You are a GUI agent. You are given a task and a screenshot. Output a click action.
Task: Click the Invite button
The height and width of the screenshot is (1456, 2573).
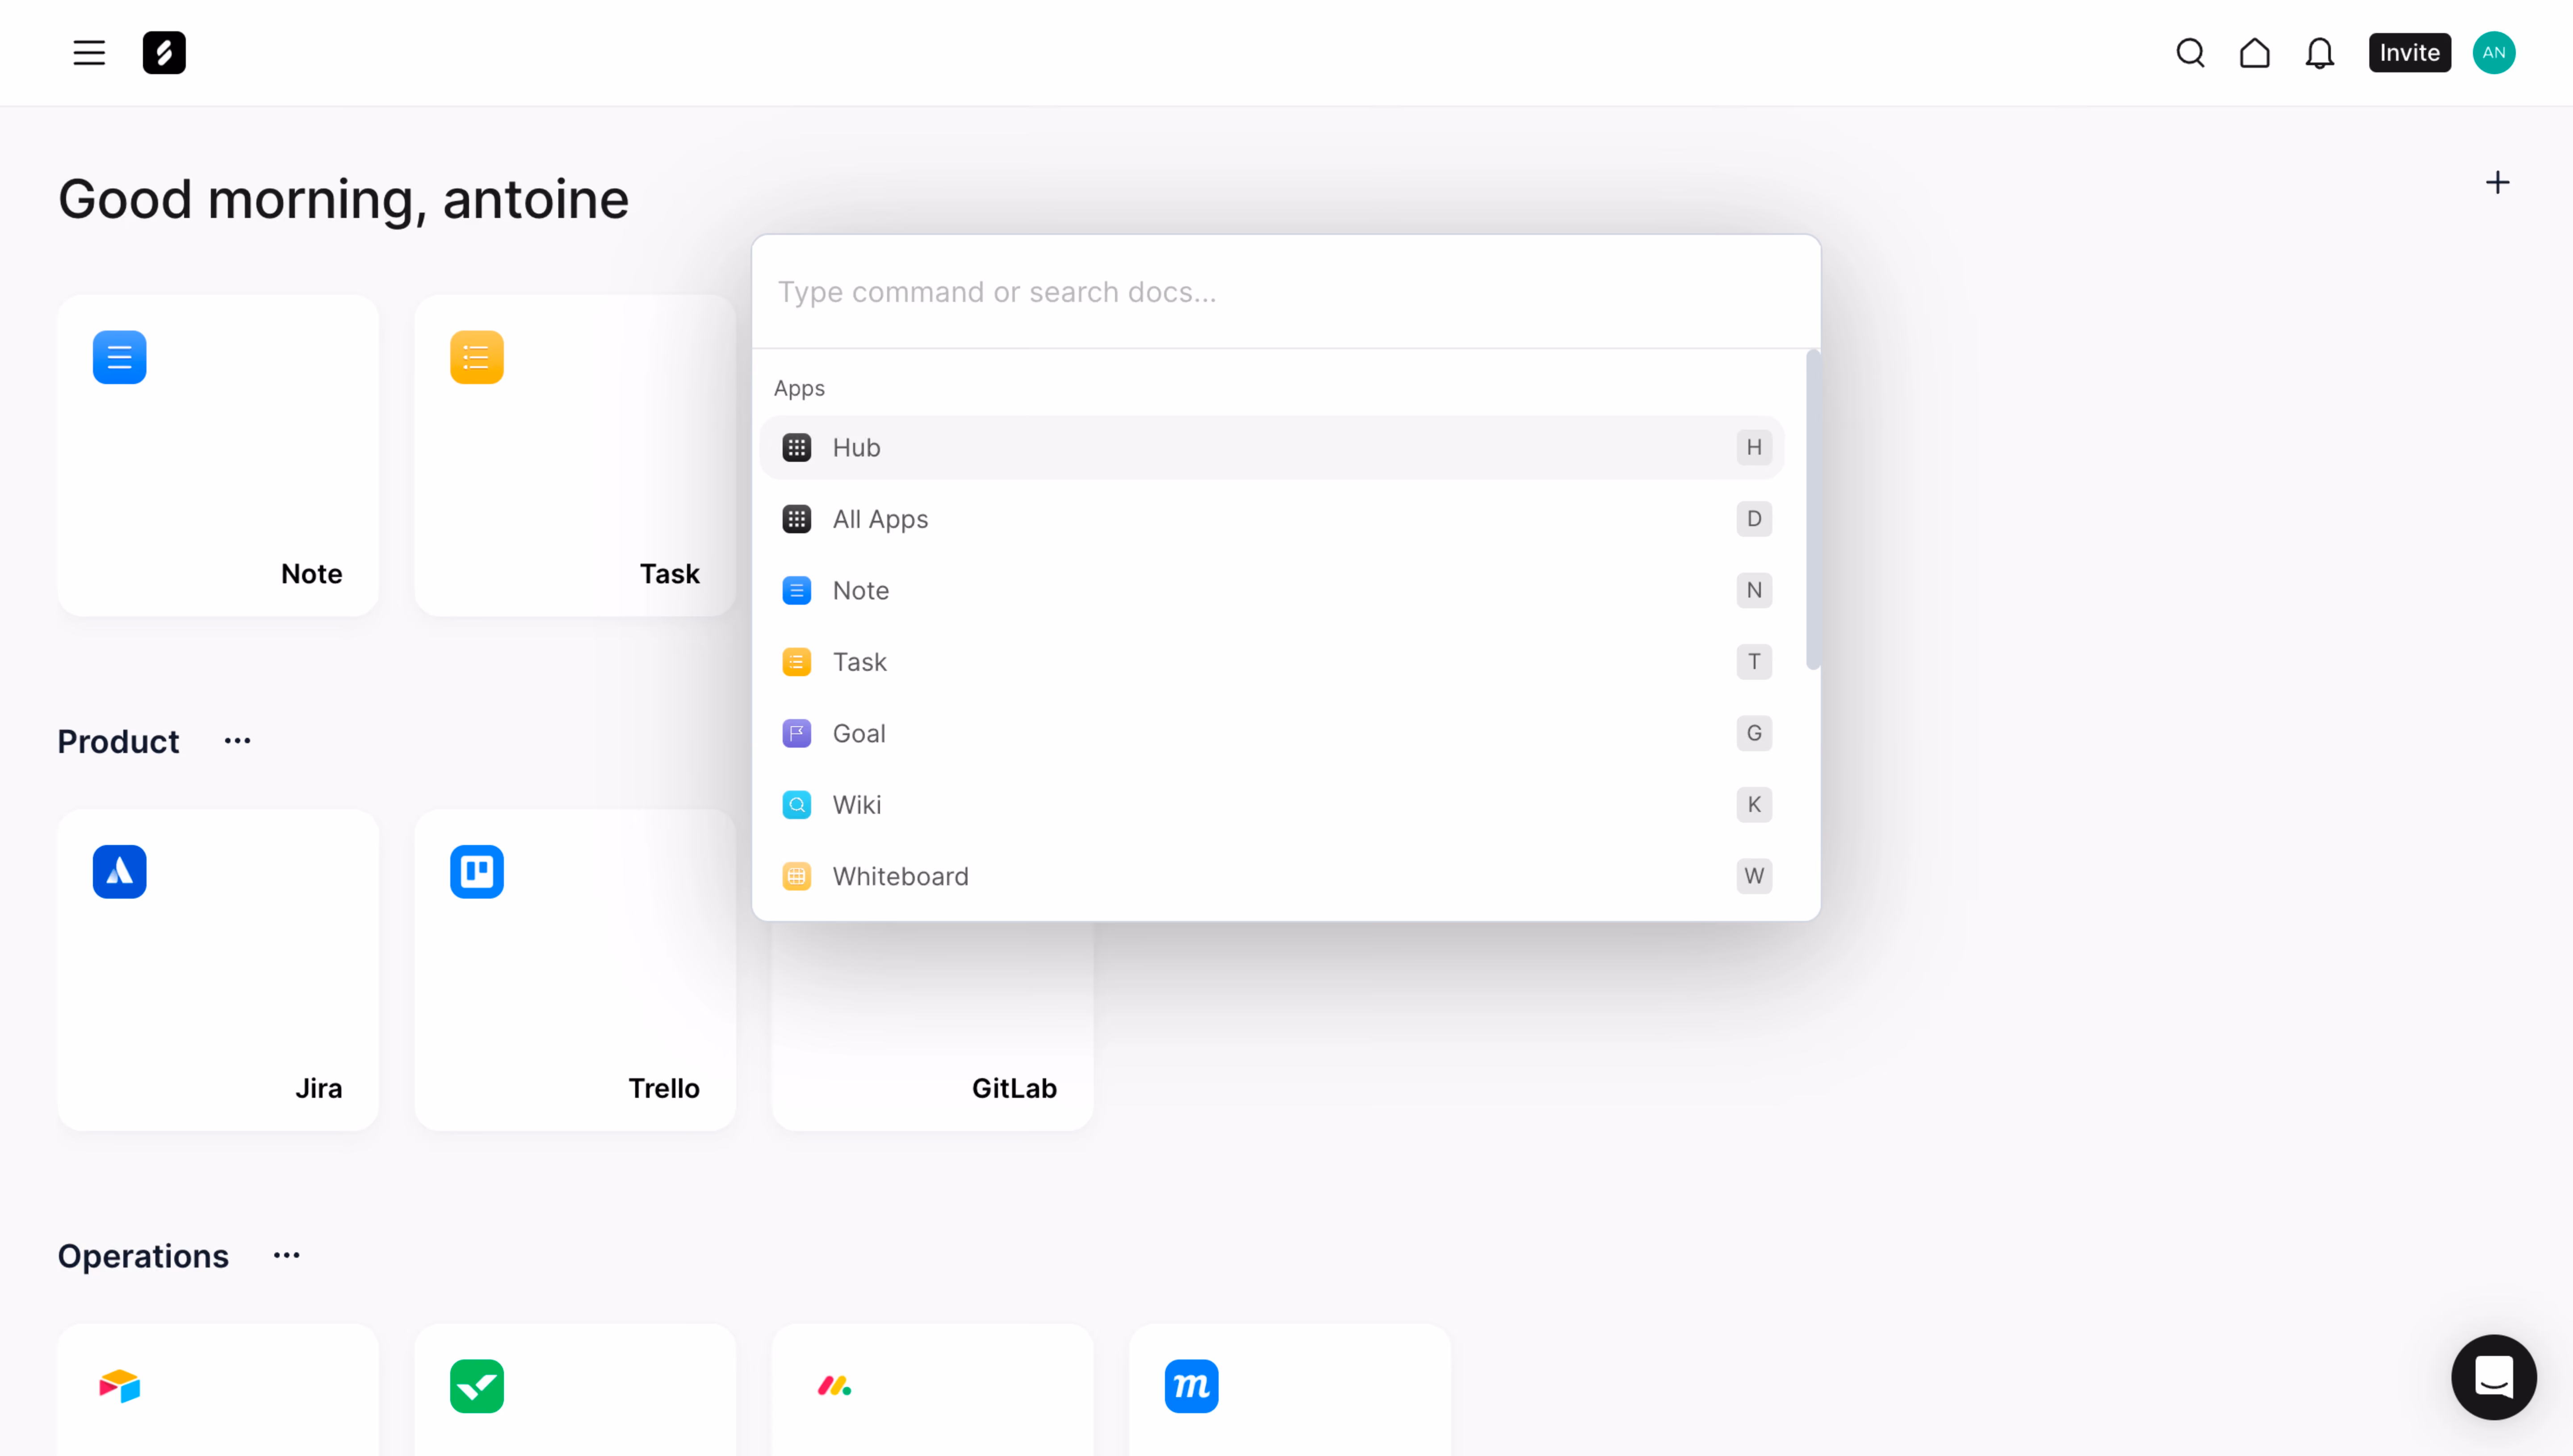tap(2409, 53)
